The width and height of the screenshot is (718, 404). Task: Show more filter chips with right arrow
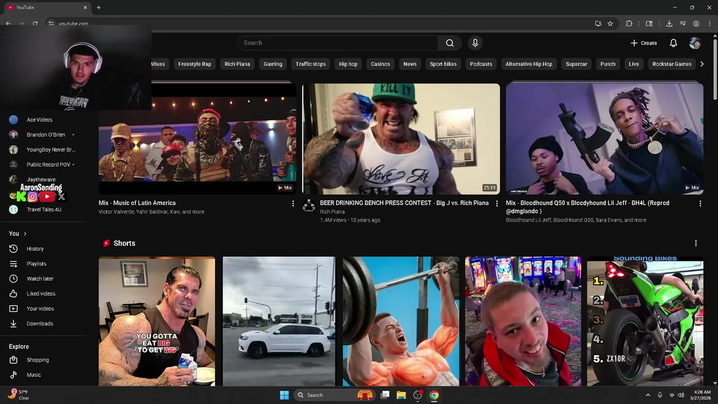pos(702,64)
